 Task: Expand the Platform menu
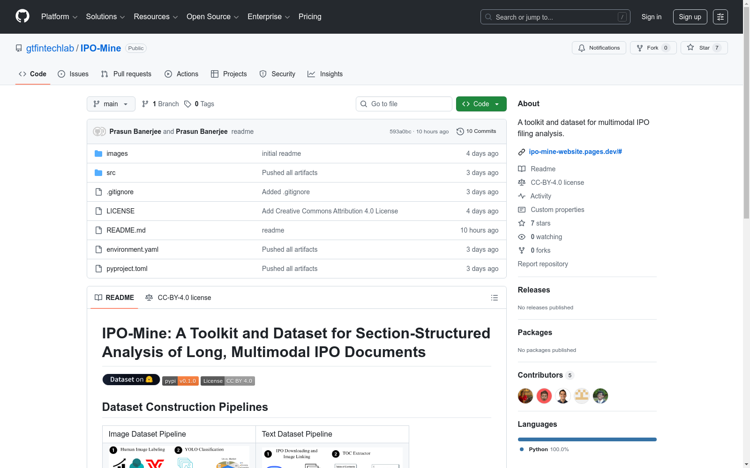pyautogui.click(x=60, y=17)
